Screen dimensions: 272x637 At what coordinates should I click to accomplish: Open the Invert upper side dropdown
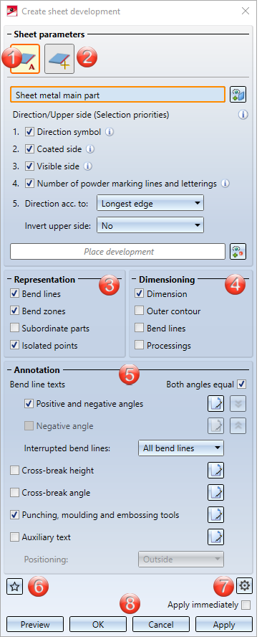(150, 225)
